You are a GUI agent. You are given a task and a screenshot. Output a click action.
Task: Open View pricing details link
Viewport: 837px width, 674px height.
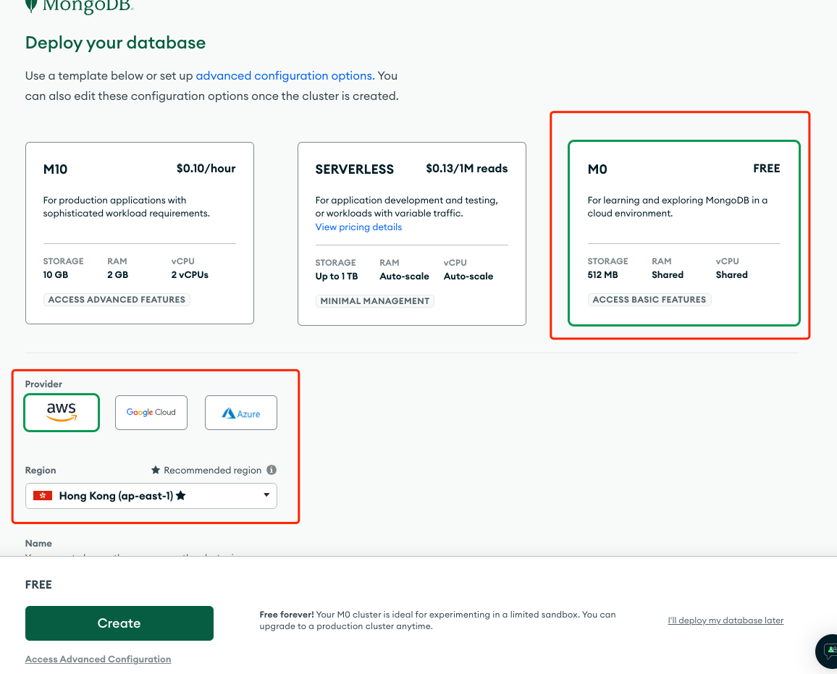[358, 227]
